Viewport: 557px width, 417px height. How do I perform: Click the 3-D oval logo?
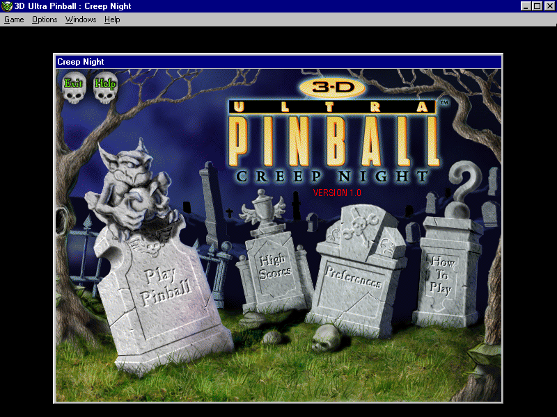pyautogui.click(x=333, y=87)
